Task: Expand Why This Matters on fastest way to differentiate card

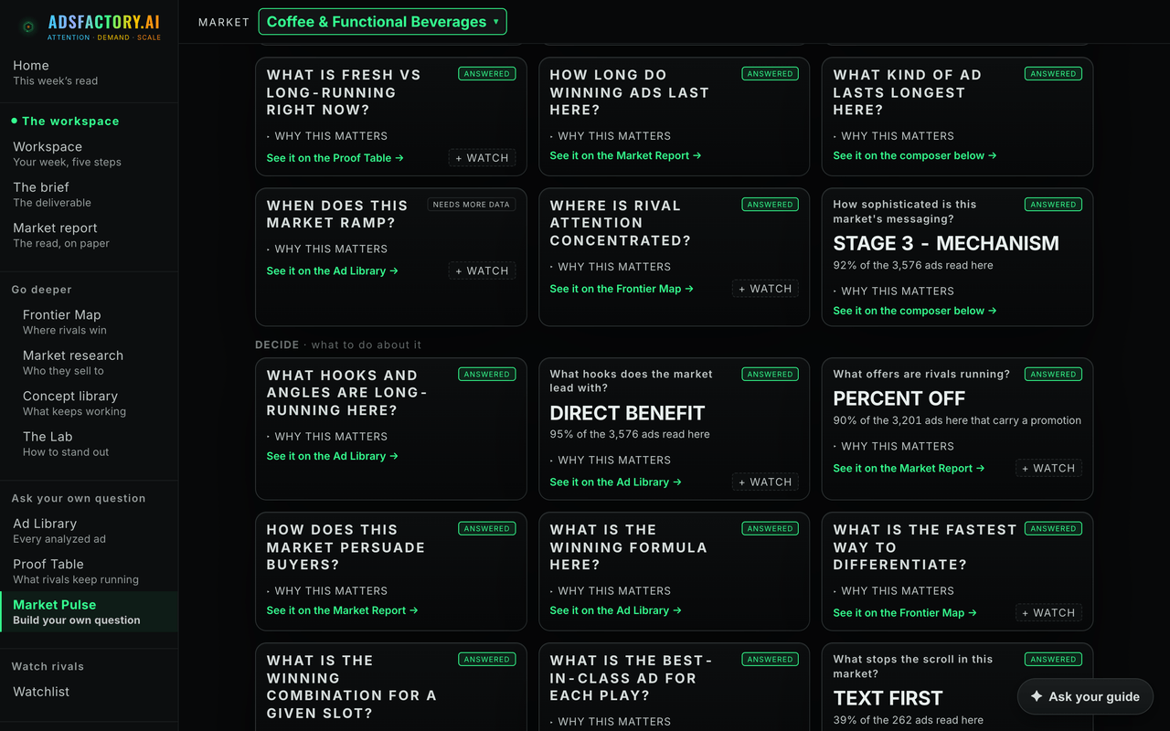Action: coord(894,591)
